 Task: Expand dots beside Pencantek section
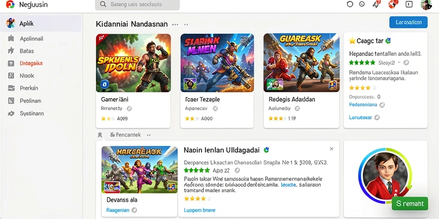click(149, 135)
